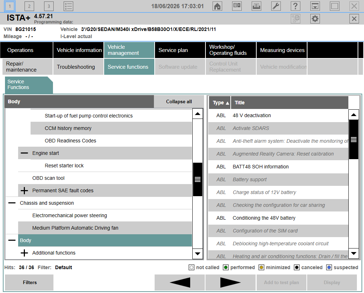Toggle the 'suspected' status radio button

pyautogui.click(x=329, y=267)
